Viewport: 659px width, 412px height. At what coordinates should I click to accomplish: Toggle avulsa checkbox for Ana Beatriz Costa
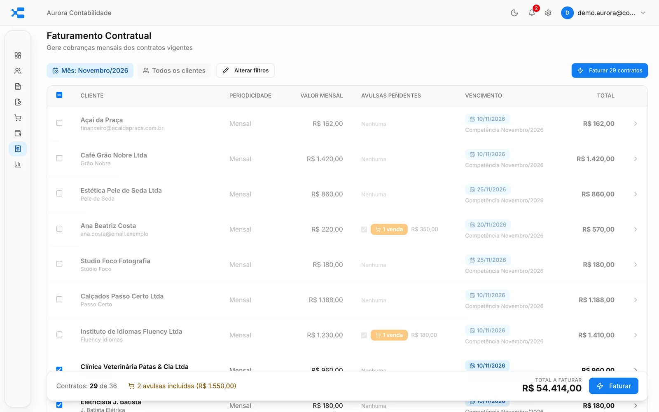[364, 229]
